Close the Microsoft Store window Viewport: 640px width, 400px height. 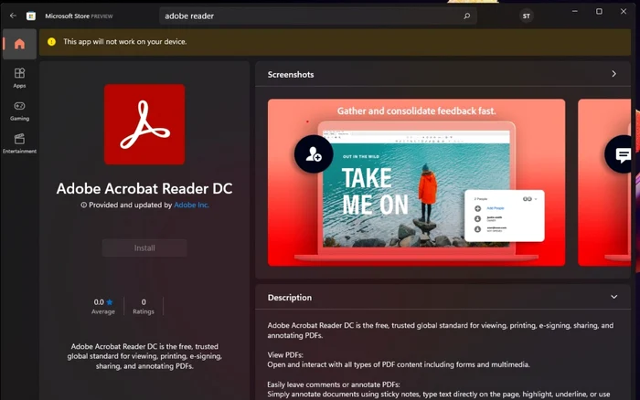point(624,12)
